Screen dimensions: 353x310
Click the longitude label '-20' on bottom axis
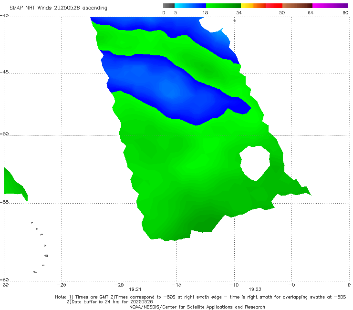pos(119,285)
